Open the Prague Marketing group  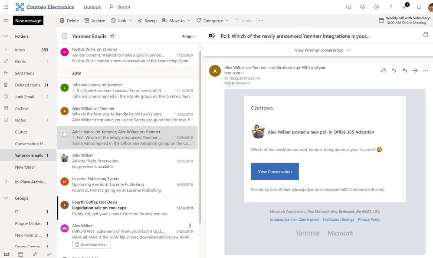[x=28, y=223]
